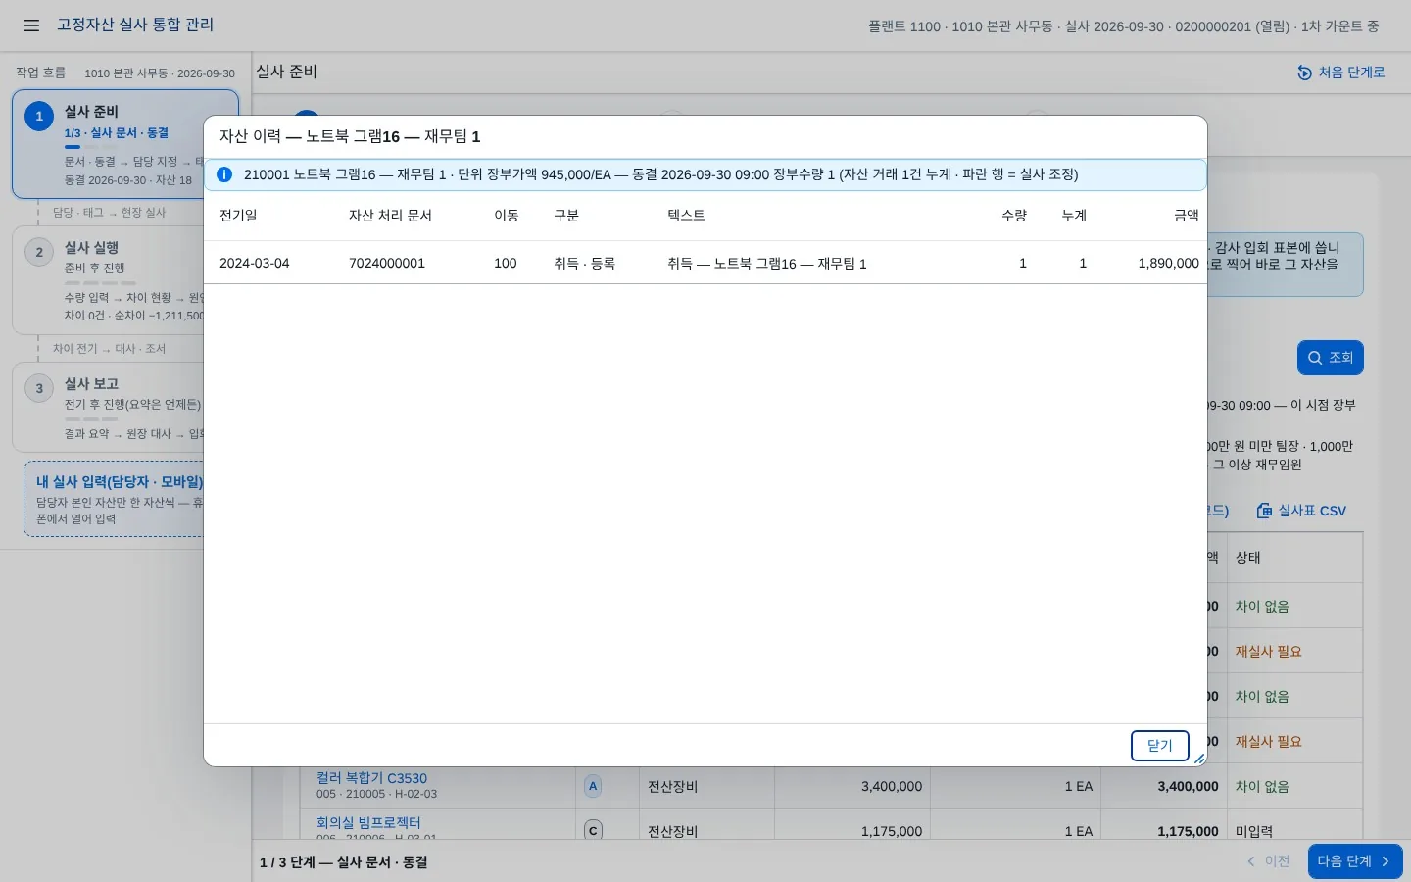Screen dimensions: 1411x882
Task: Open the hamburger navigation menu
Action: (x=31, y=25)
